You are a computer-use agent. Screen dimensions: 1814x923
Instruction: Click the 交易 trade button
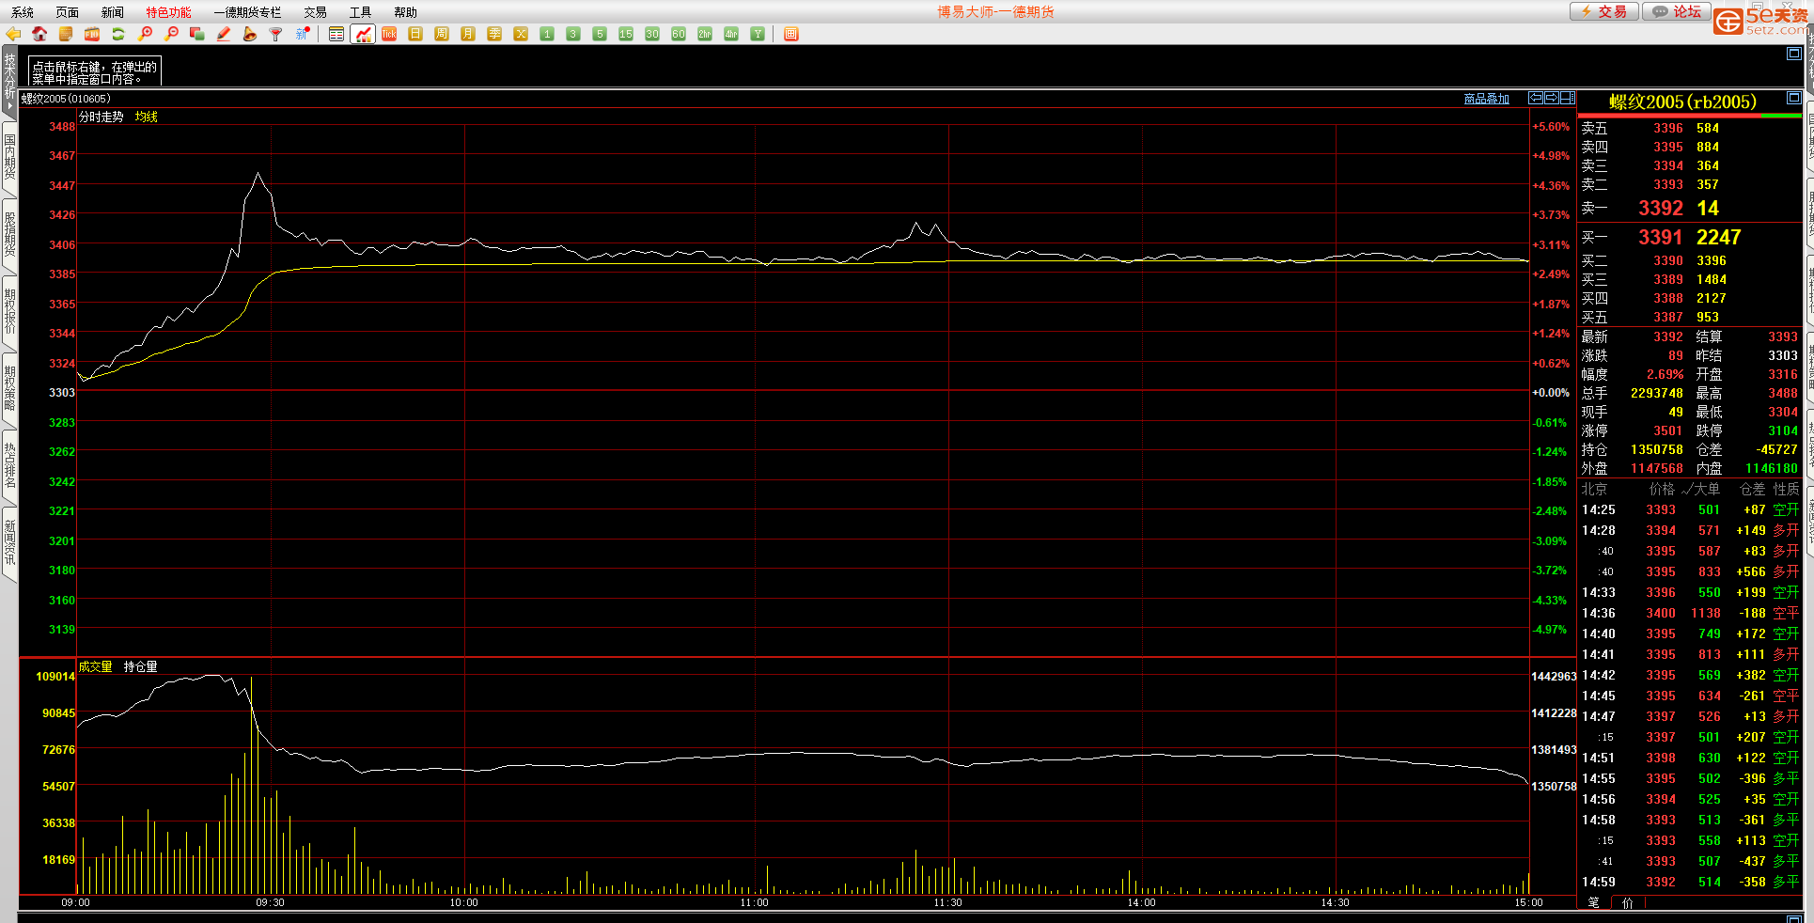tap(1604, 11)
